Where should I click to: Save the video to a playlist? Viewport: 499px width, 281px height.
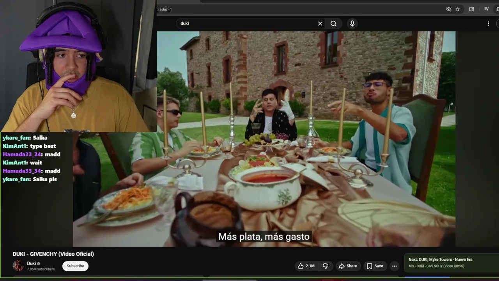pyautogui.click(x=375, y=266)
